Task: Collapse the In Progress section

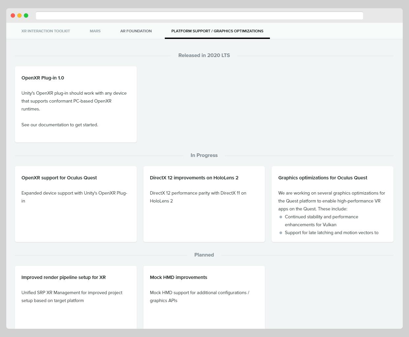Action: [204, 155]
